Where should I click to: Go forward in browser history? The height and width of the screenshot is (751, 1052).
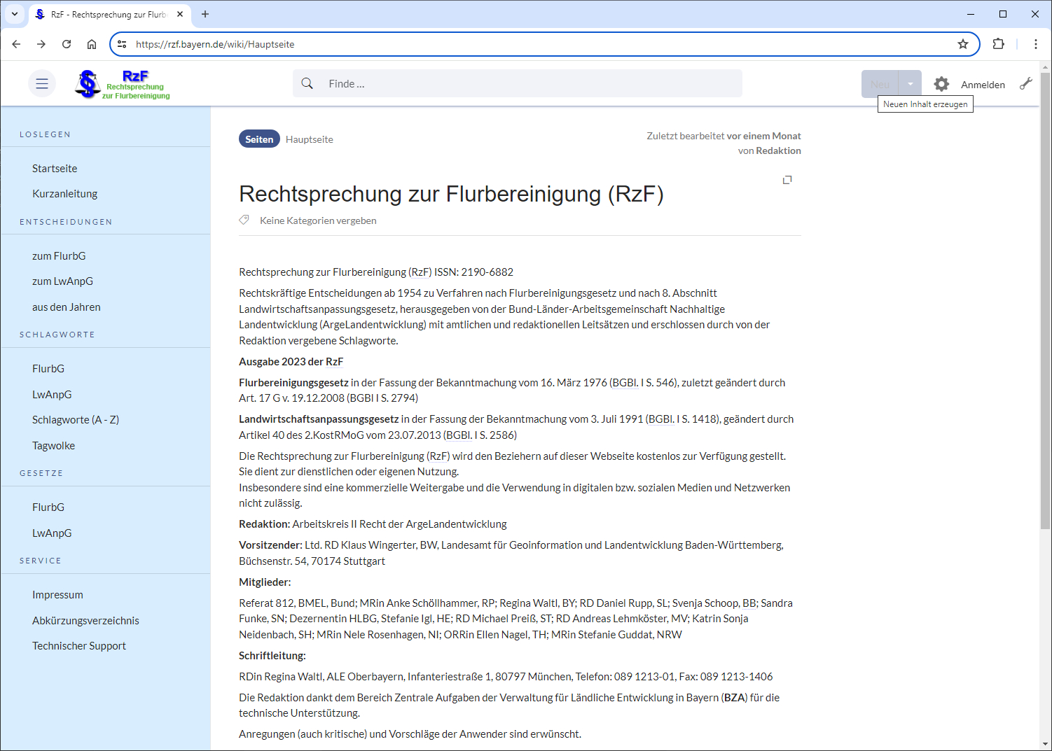[x=41, y=44]
